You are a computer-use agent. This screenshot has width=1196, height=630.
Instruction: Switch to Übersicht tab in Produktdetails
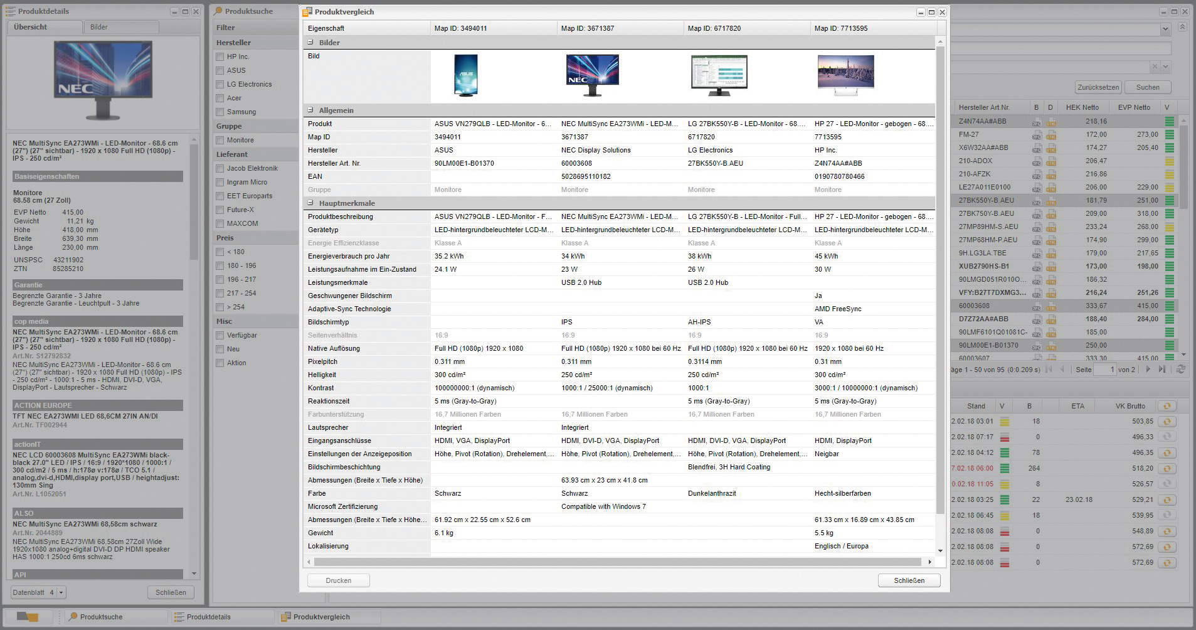click(x=44, y=27)
